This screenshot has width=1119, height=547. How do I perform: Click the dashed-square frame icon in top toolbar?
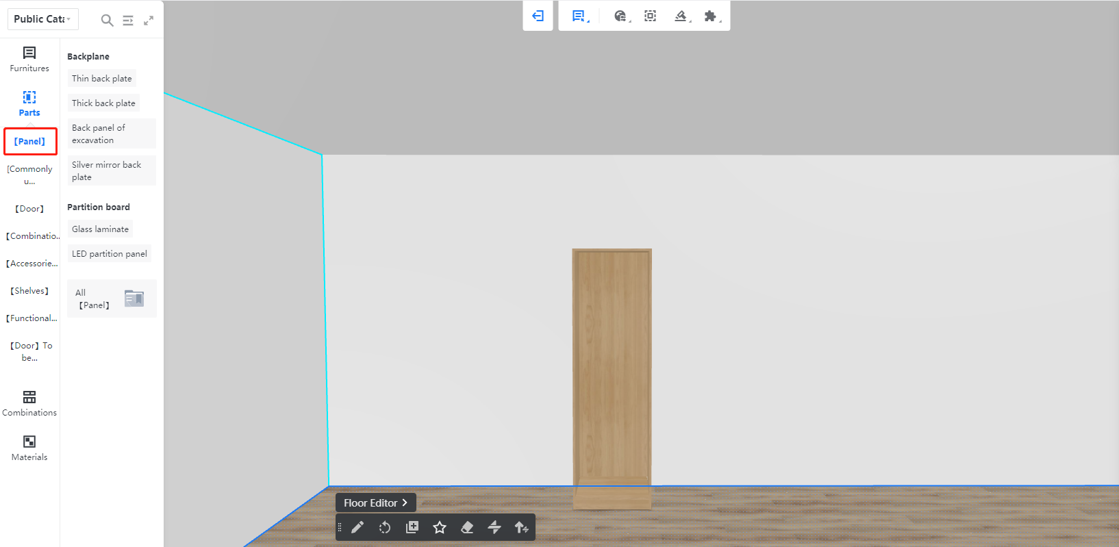tap(650, 16)
